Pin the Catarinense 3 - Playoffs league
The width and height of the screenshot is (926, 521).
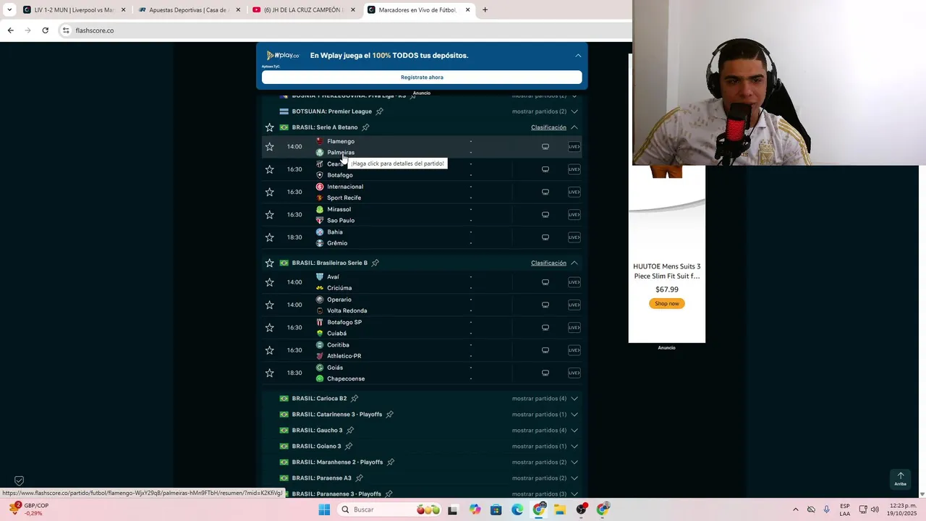[389, 415]
